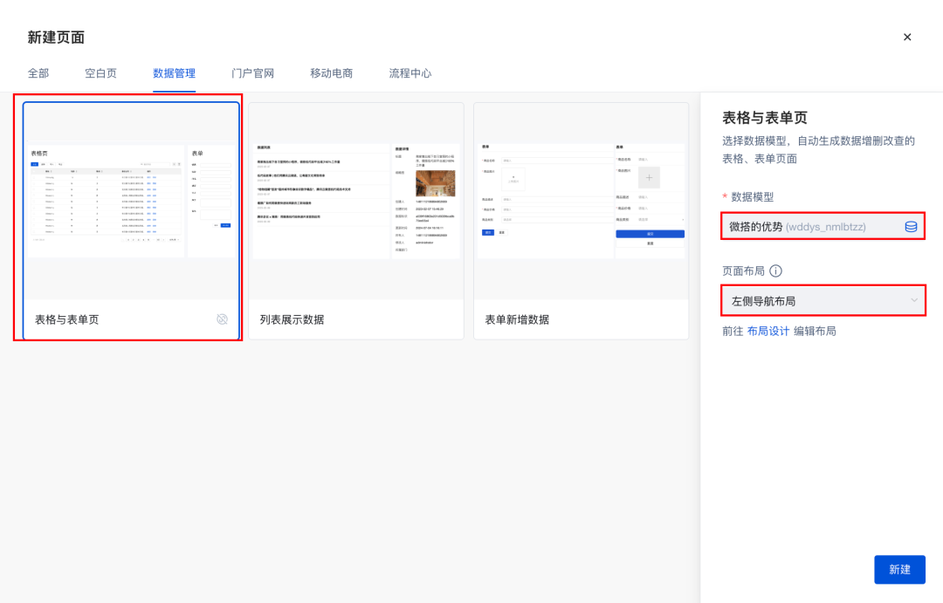The width and height of the screenshot is (943, 603).
Task: Open the 空白页 tab
Action: point(100,73)
